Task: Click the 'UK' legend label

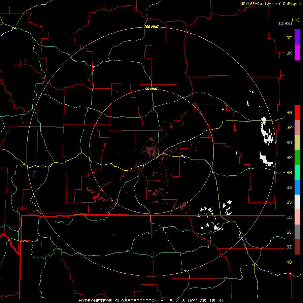Action: coord(289,53)
